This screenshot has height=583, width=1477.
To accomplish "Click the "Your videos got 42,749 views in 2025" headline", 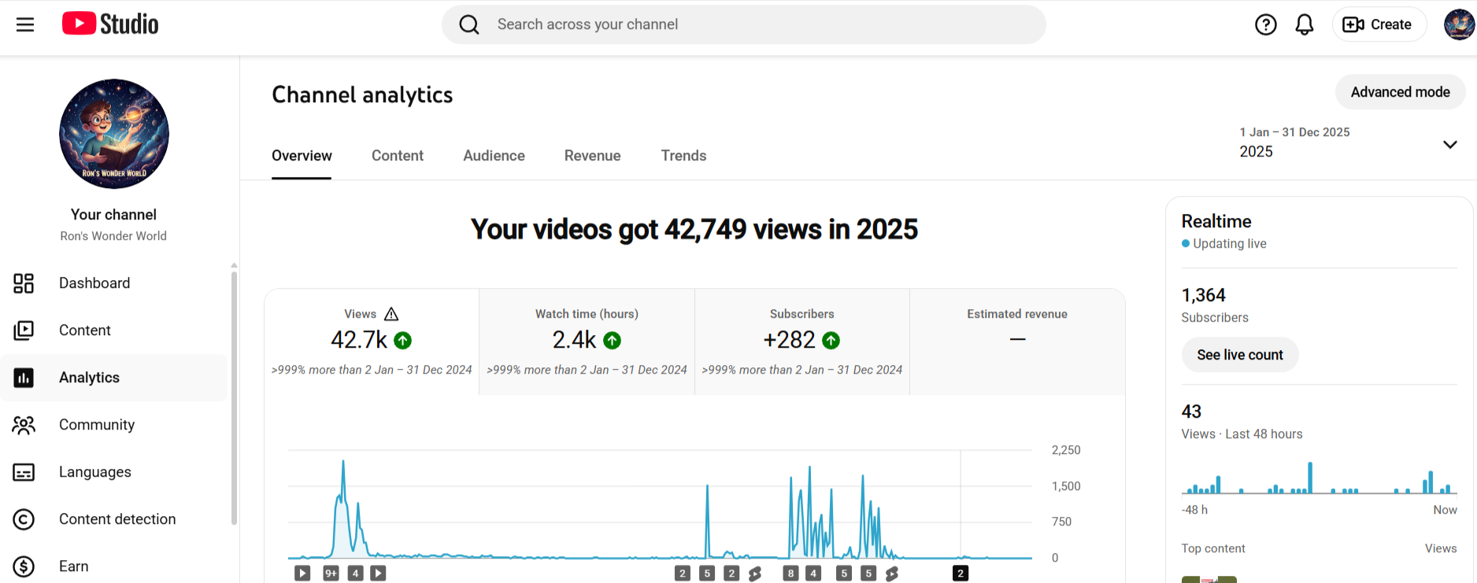I will pyautogui.click(x=694, y=230).
